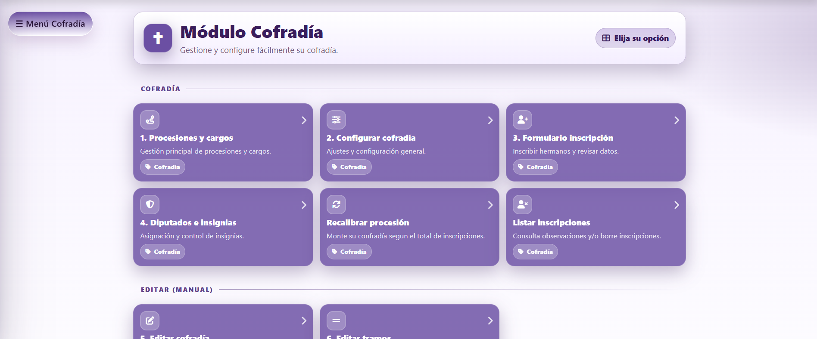Open the Menú Cofradía hamburger menu

pyautogui.click(x=50, y=24)
